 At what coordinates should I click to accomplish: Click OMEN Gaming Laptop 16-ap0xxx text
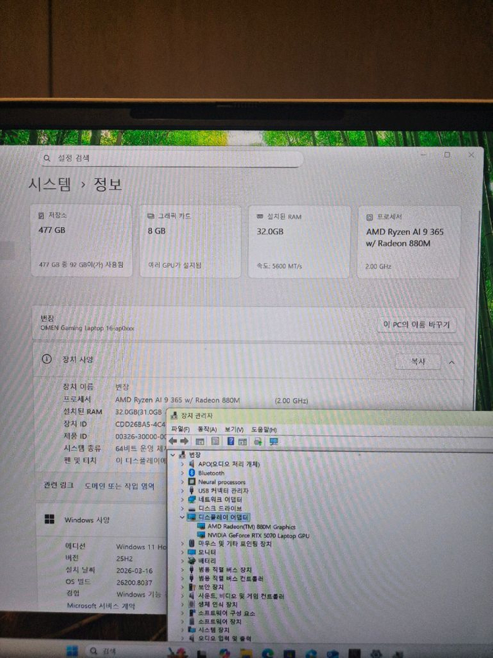(x=87, y=328)
